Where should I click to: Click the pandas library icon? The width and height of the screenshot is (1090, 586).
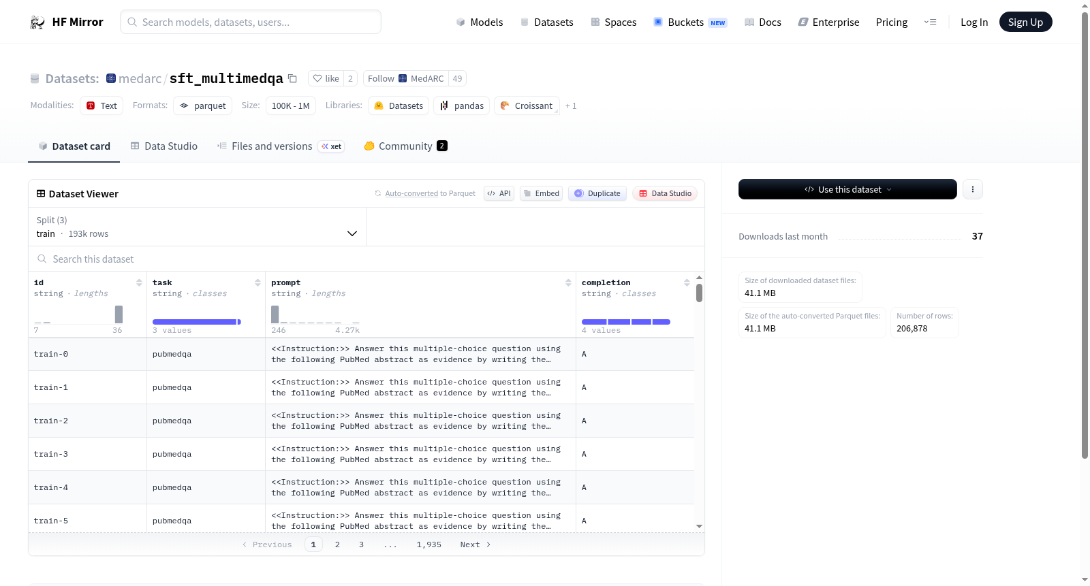point(444,105)
